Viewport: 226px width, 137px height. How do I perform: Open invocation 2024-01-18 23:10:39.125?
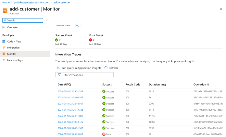[70, 122]
